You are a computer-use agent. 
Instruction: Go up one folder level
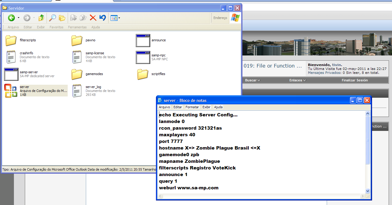[x=41, y=18]
